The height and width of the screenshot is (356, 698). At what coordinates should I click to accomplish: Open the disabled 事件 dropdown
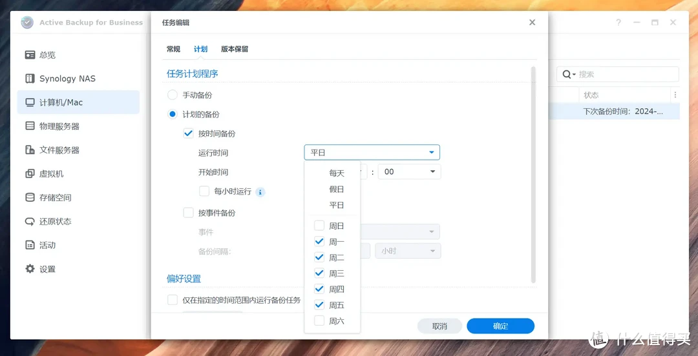pos(400,232)
